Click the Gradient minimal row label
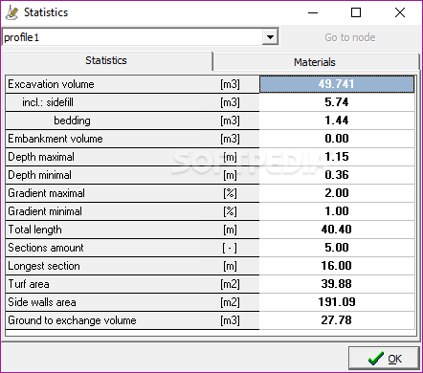 point(45,211)
